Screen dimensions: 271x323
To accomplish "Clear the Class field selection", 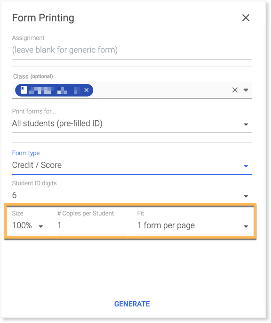I will click(x=235, y=90).
